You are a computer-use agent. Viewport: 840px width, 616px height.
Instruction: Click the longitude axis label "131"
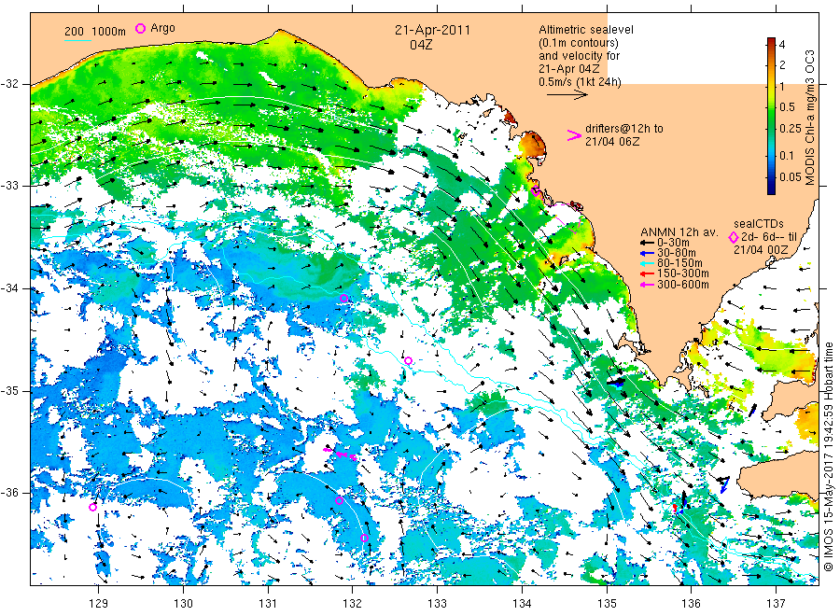[x=268, y=604]
